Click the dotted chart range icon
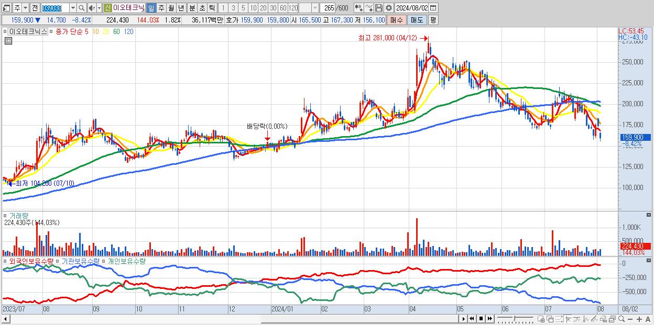654x325 pixels. tap(559, 319)
